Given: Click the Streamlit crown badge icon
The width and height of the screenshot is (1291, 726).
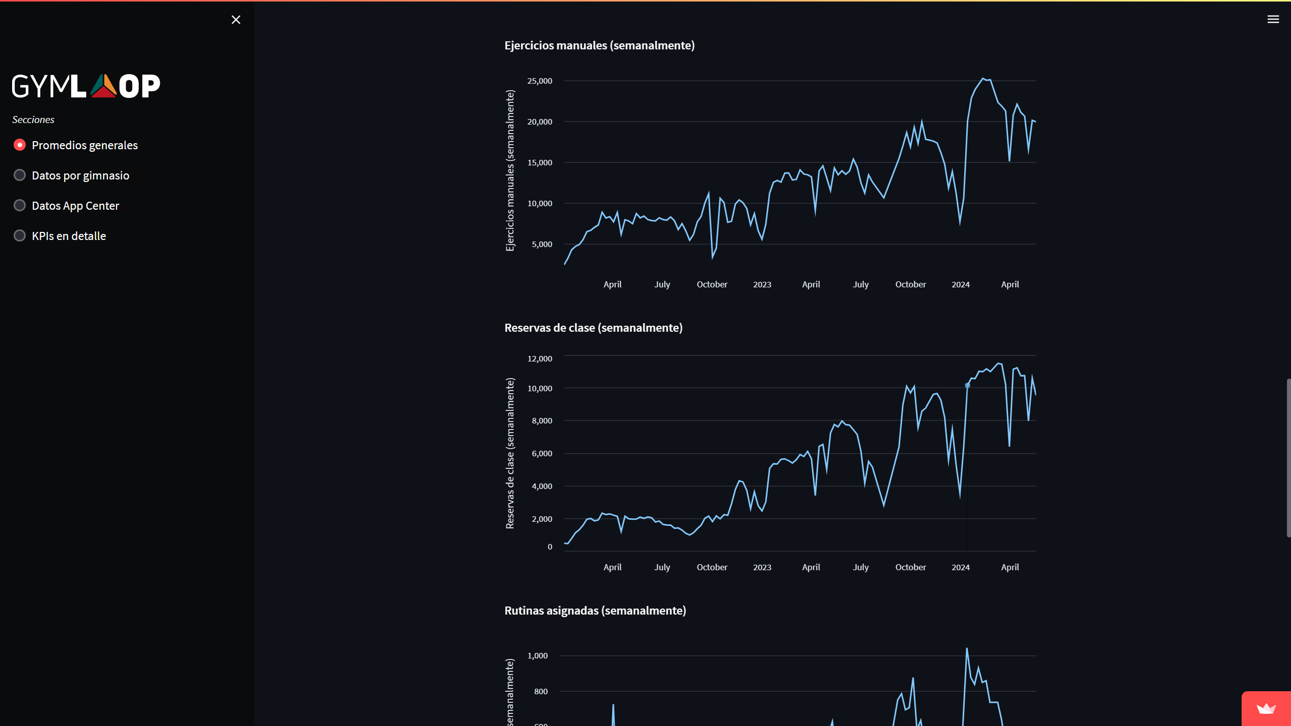Looking at the screenshot, I should [1266, 709].
